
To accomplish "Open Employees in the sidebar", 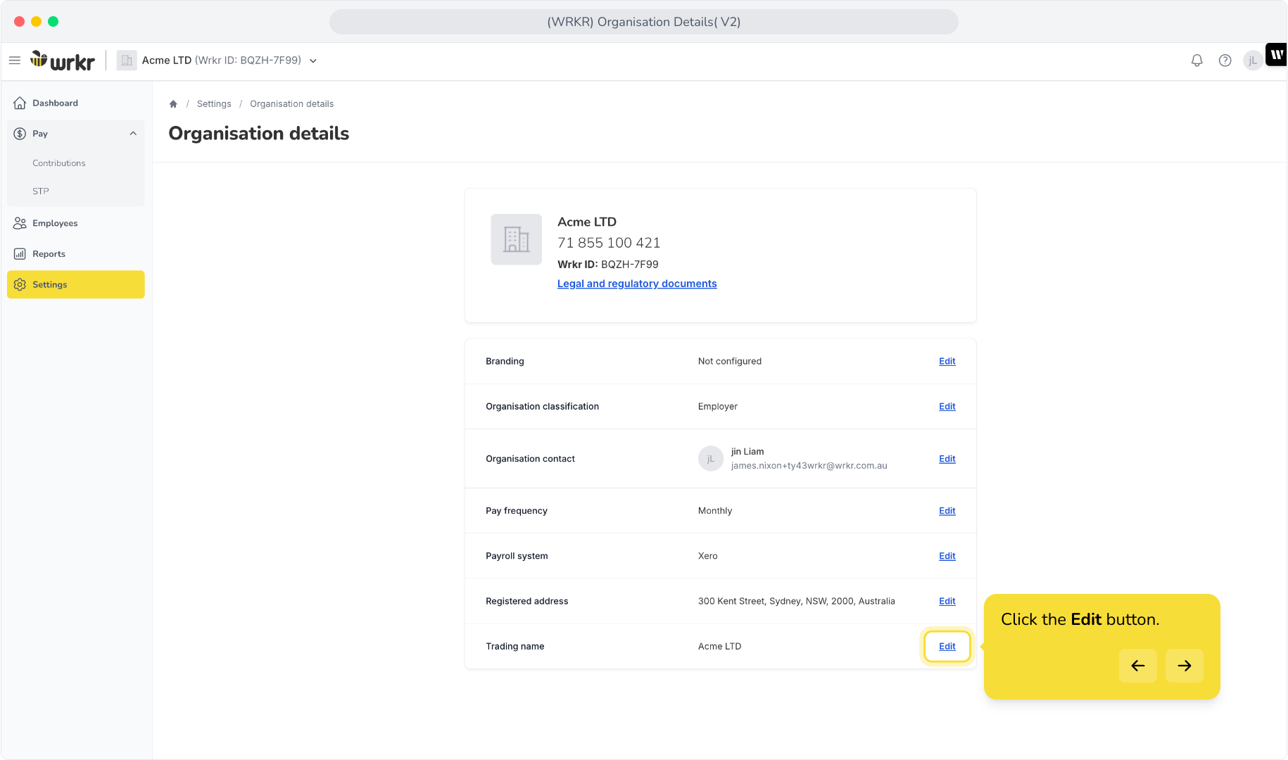I will (76, 223).
